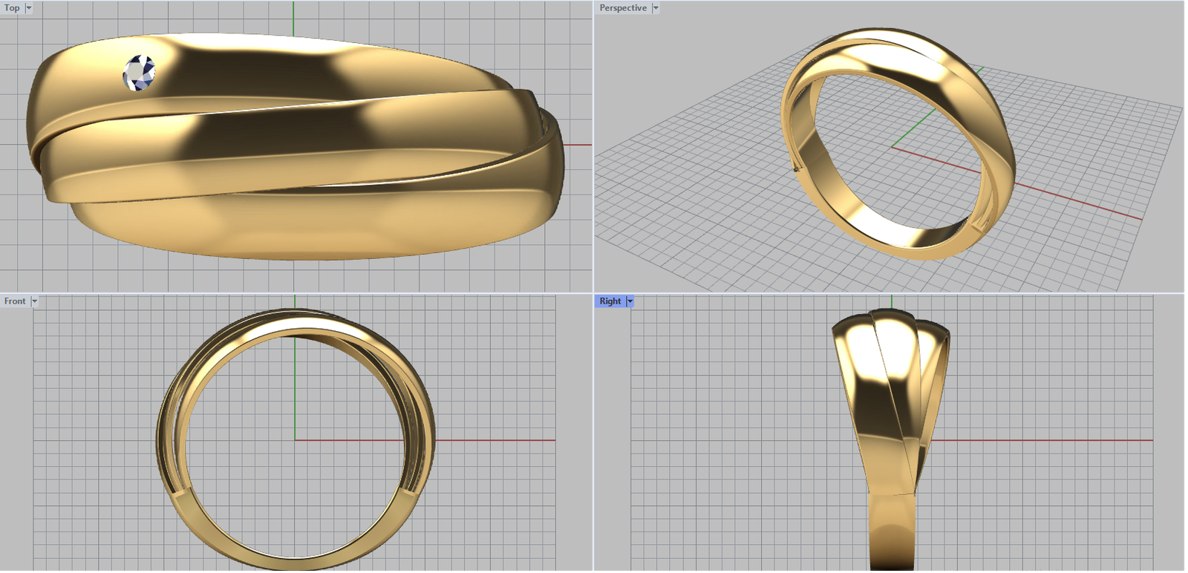
Task: Click the Top viewport title label
Action: click(12, 8)
